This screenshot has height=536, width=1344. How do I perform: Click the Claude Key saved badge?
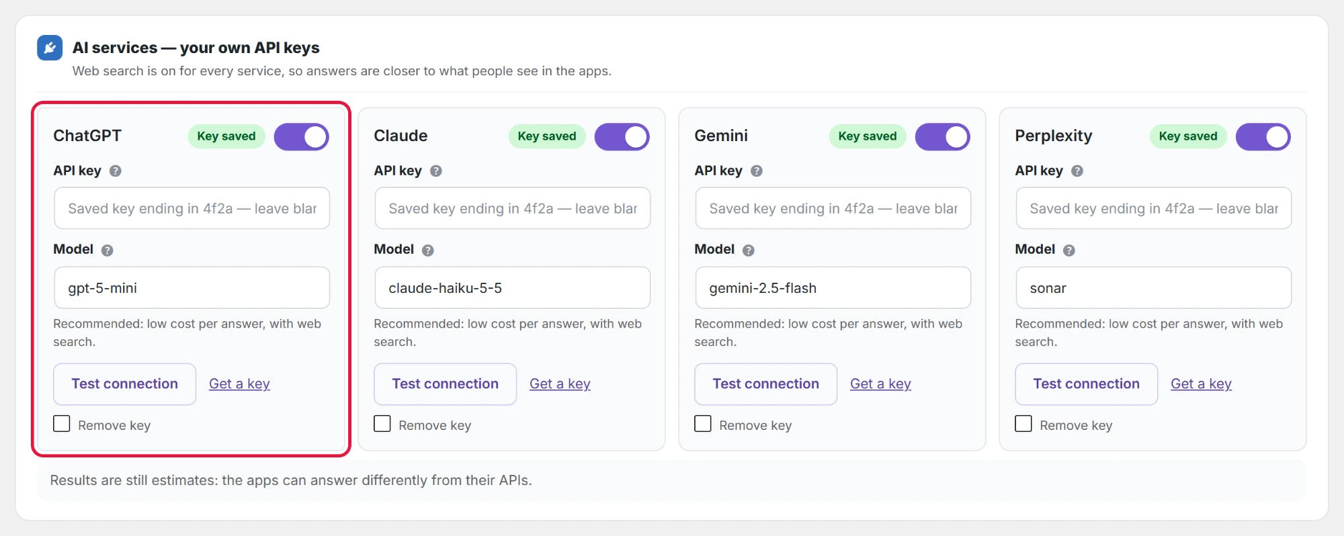(x=547, y=136)
